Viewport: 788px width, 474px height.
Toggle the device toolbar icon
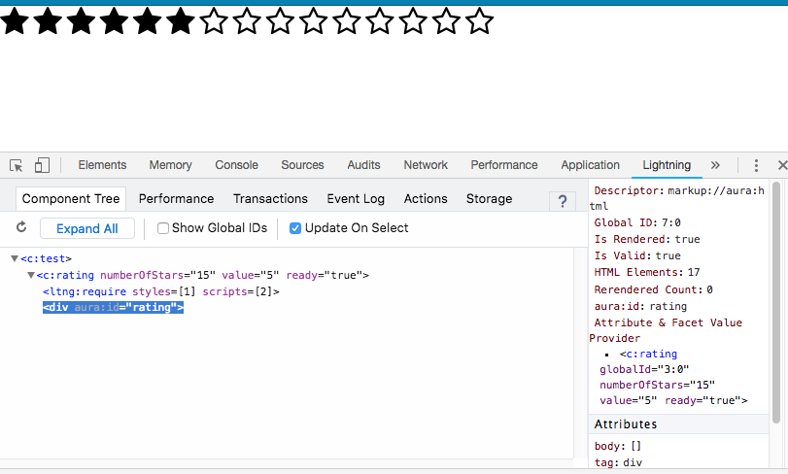click(x=42, y=165)
